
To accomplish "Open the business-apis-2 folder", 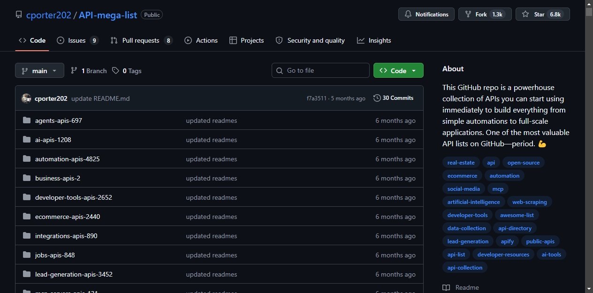I will click(58, 178).
